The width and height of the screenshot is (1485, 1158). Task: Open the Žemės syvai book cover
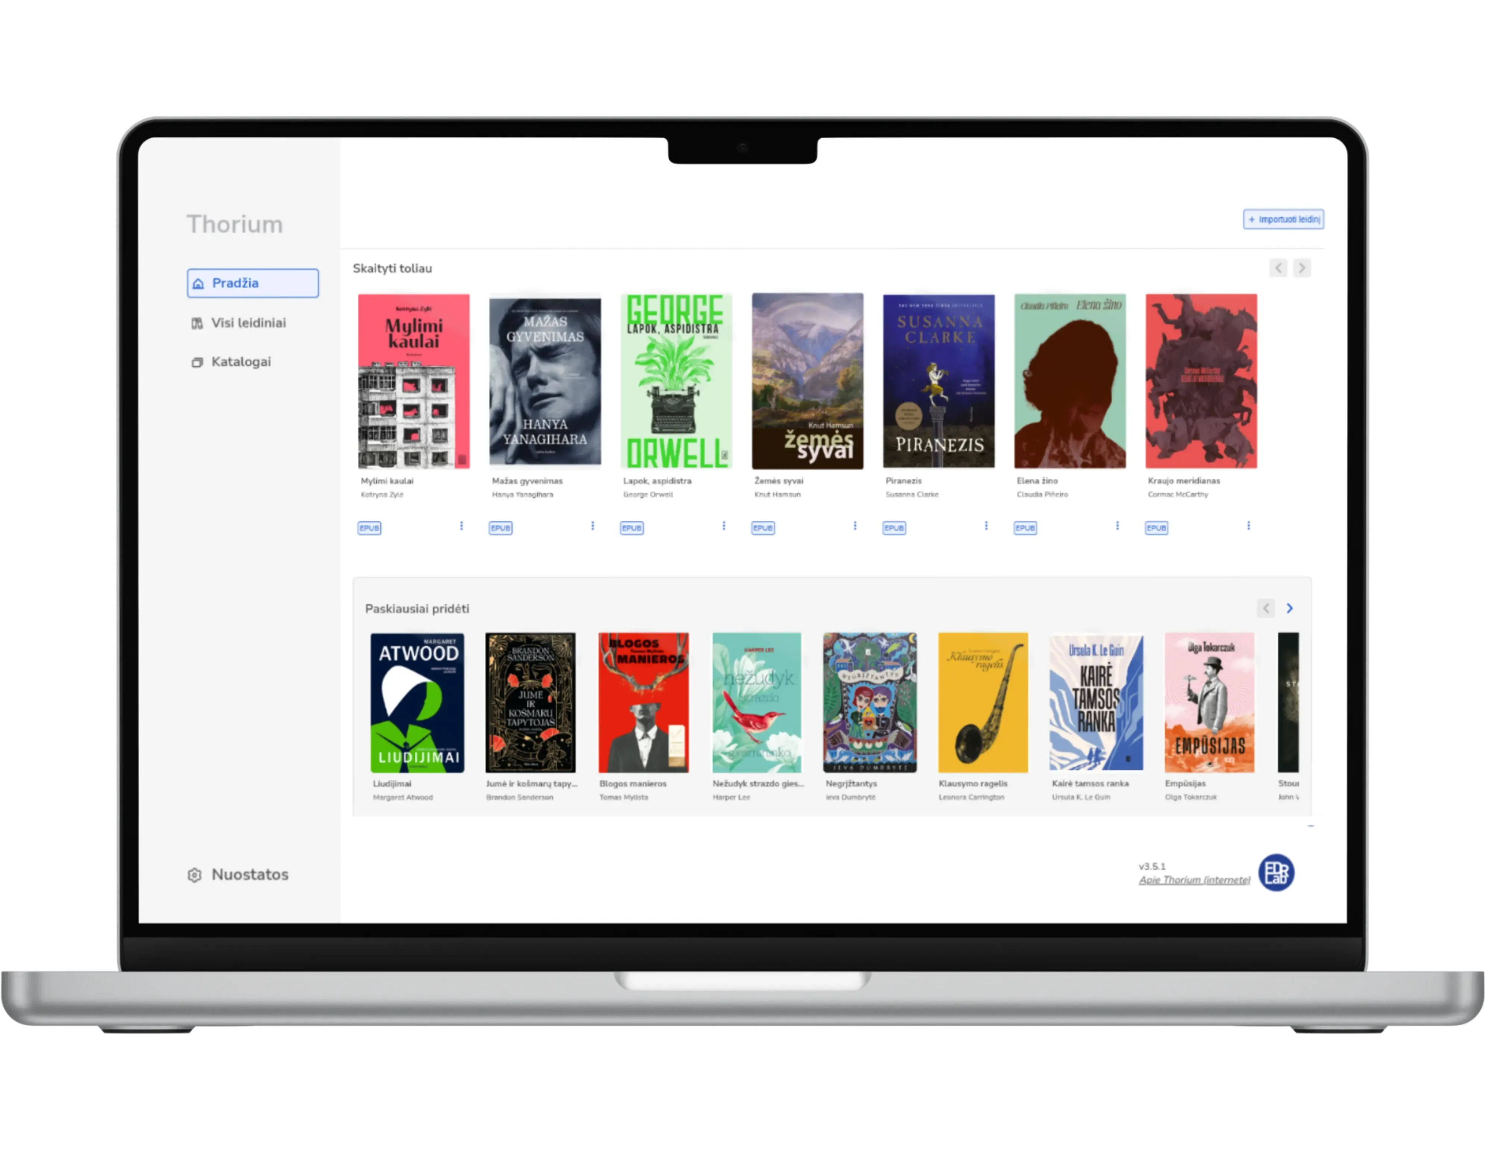click(808, 382)
